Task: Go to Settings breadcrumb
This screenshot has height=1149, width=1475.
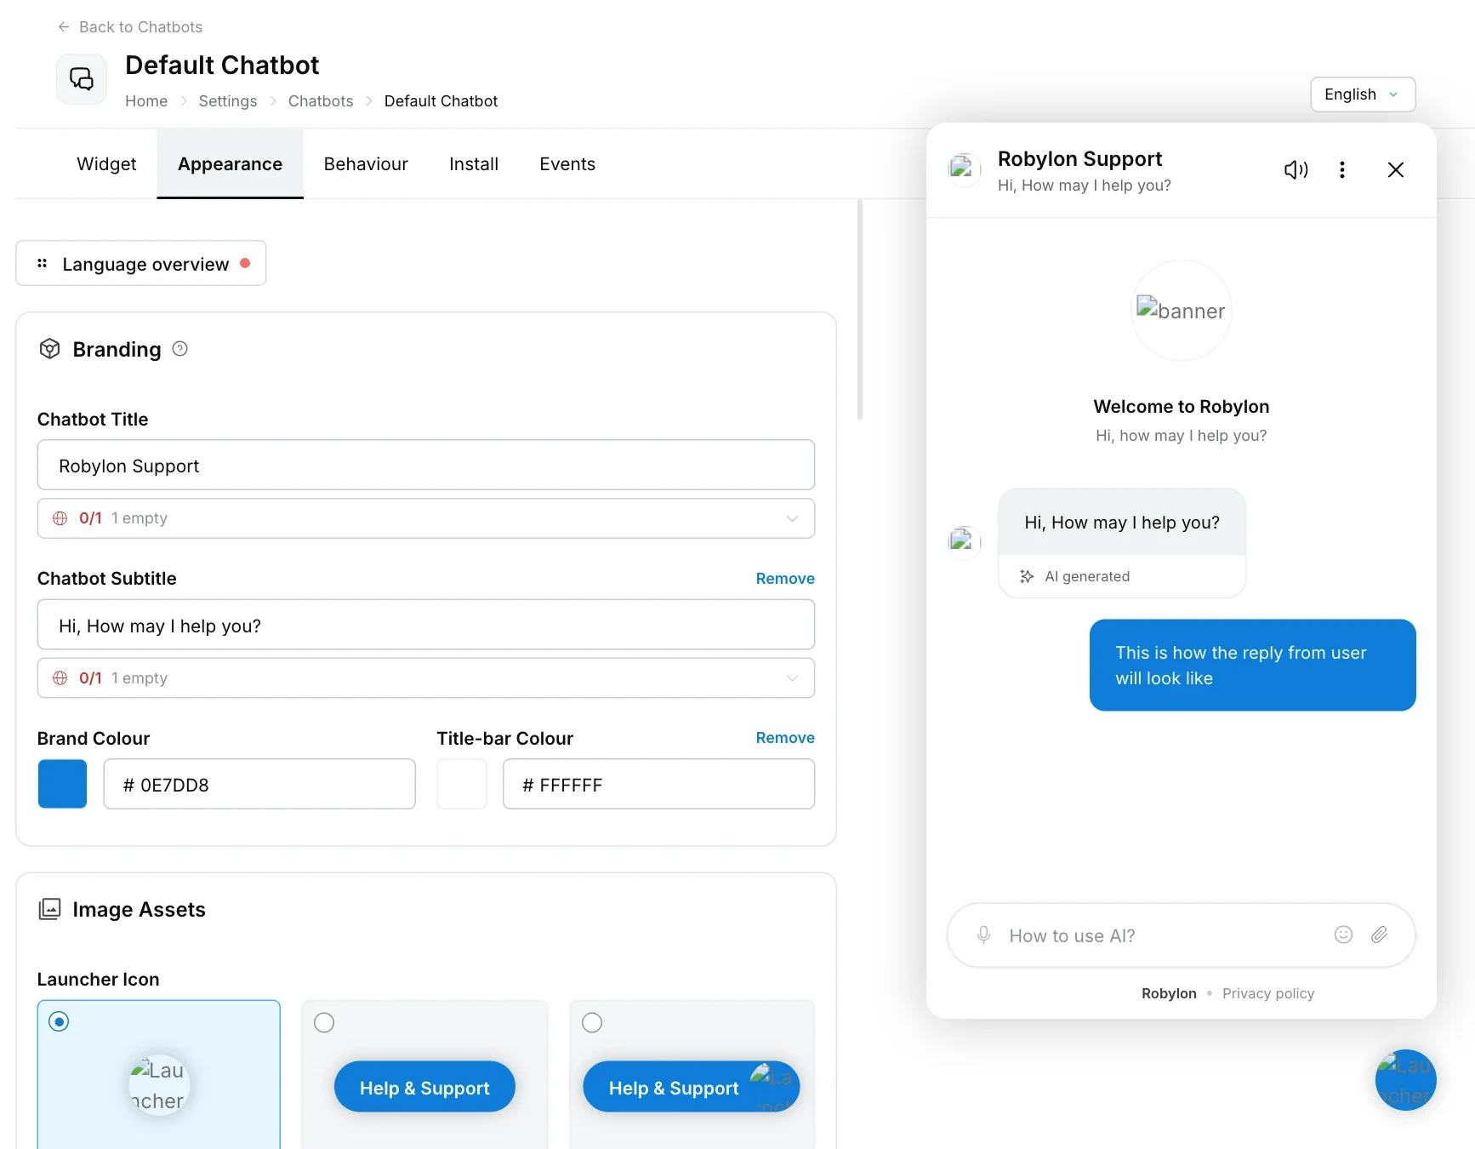Action: coord(228,101)
